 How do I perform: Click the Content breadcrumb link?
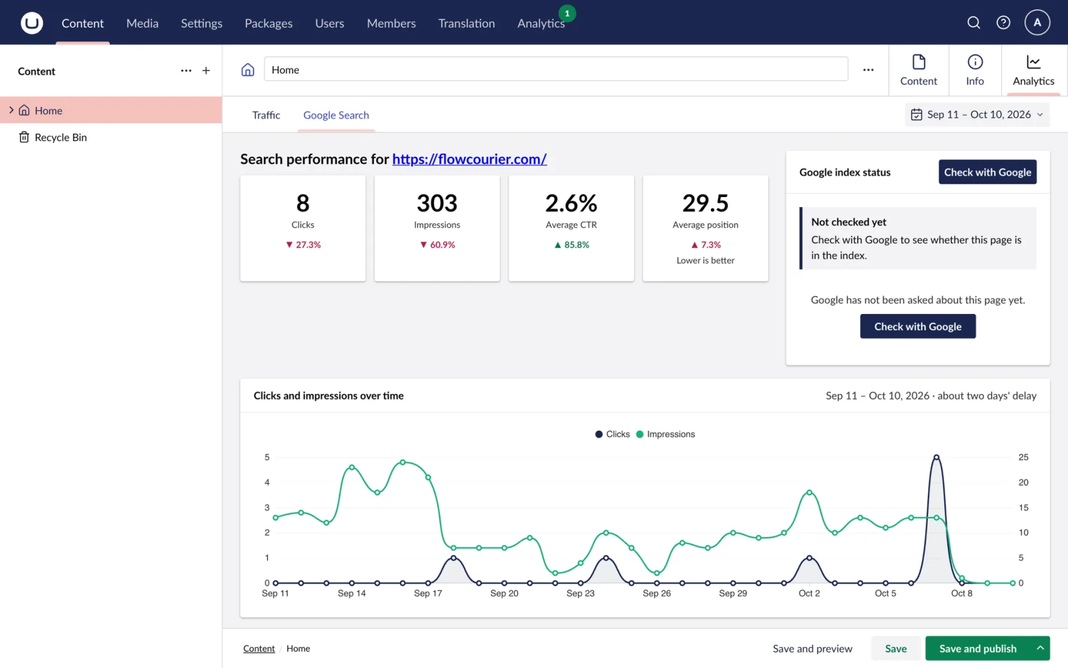[259, 649]
